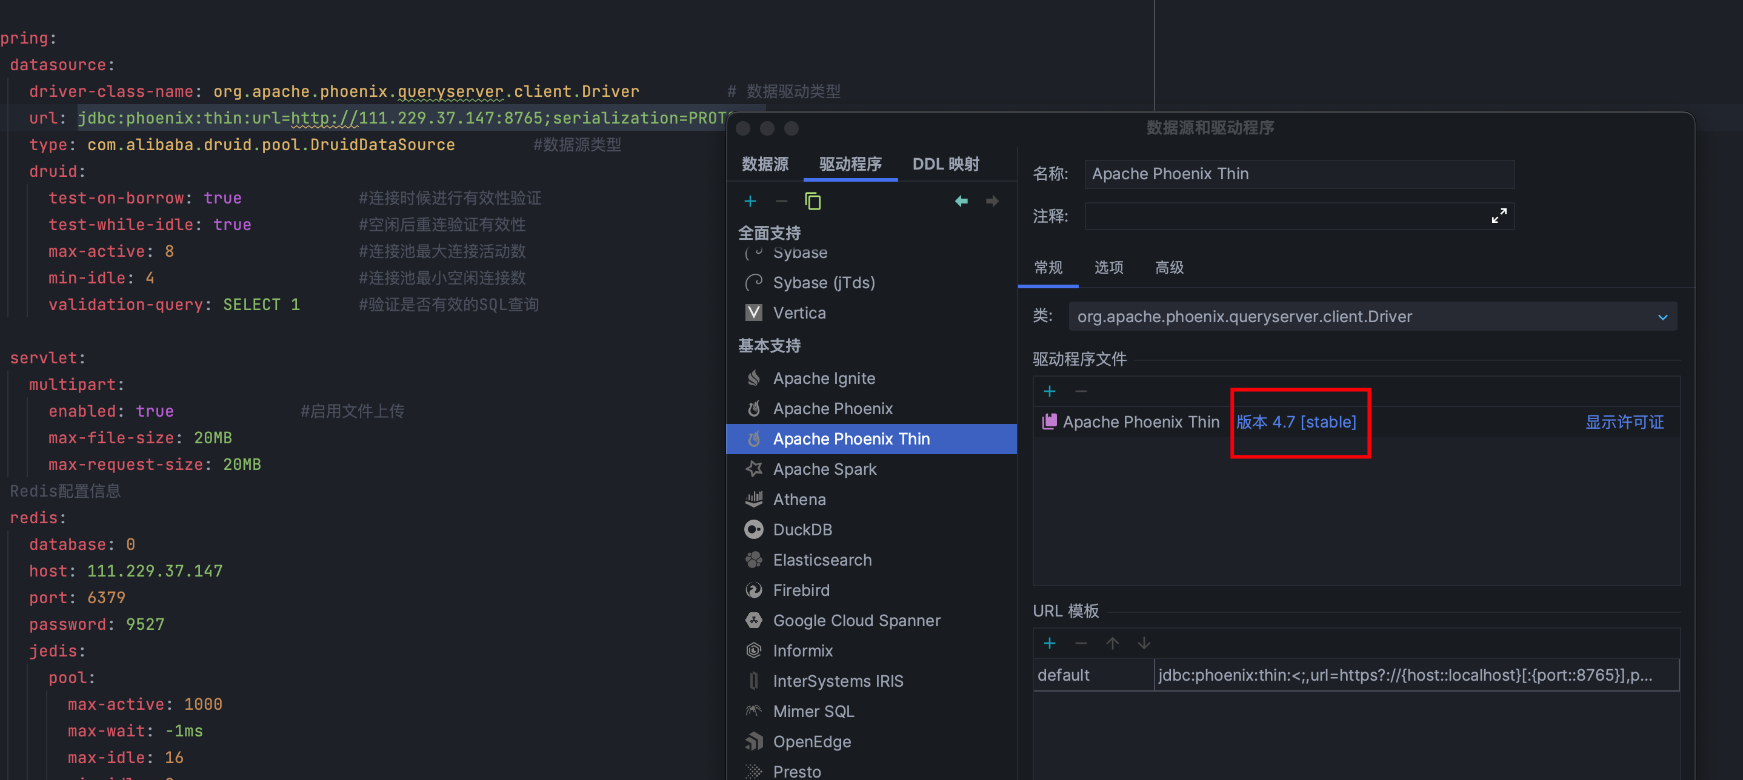Select Athena driver

(871, 500)
